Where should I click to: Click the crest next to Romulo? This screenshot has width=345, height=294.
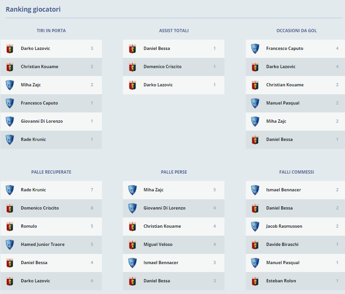[x=10, y=226]
